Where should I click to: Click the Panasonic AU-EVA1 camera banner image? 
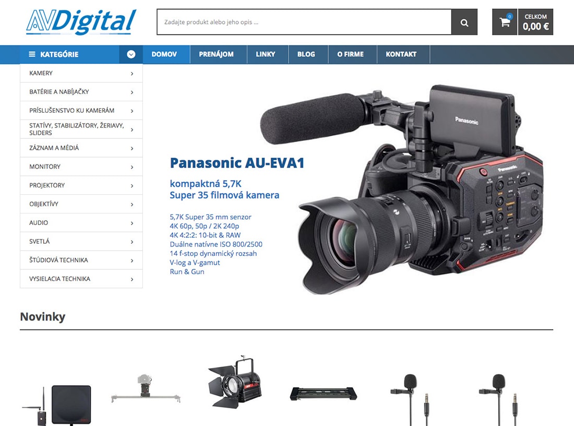[x=403, y=188]
